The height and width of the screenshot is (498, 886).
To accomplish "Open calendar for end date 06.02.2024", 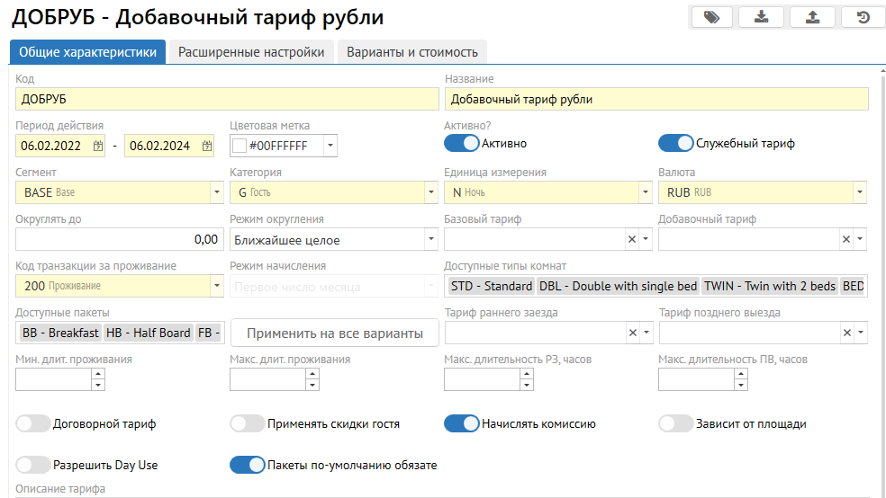I will coord(207,146).
